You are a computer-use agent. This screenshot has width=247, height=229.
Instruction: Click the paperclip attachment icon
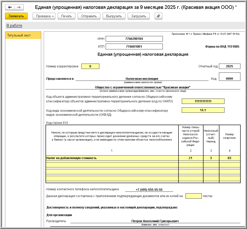pyautogui.click(x=159, y=16)
